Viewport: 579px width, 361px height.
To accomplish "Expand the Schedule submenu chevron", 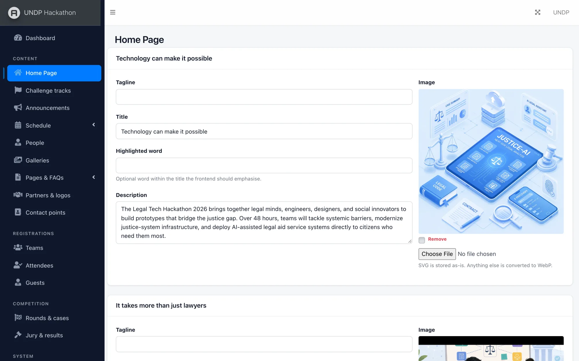I will 94,125.
